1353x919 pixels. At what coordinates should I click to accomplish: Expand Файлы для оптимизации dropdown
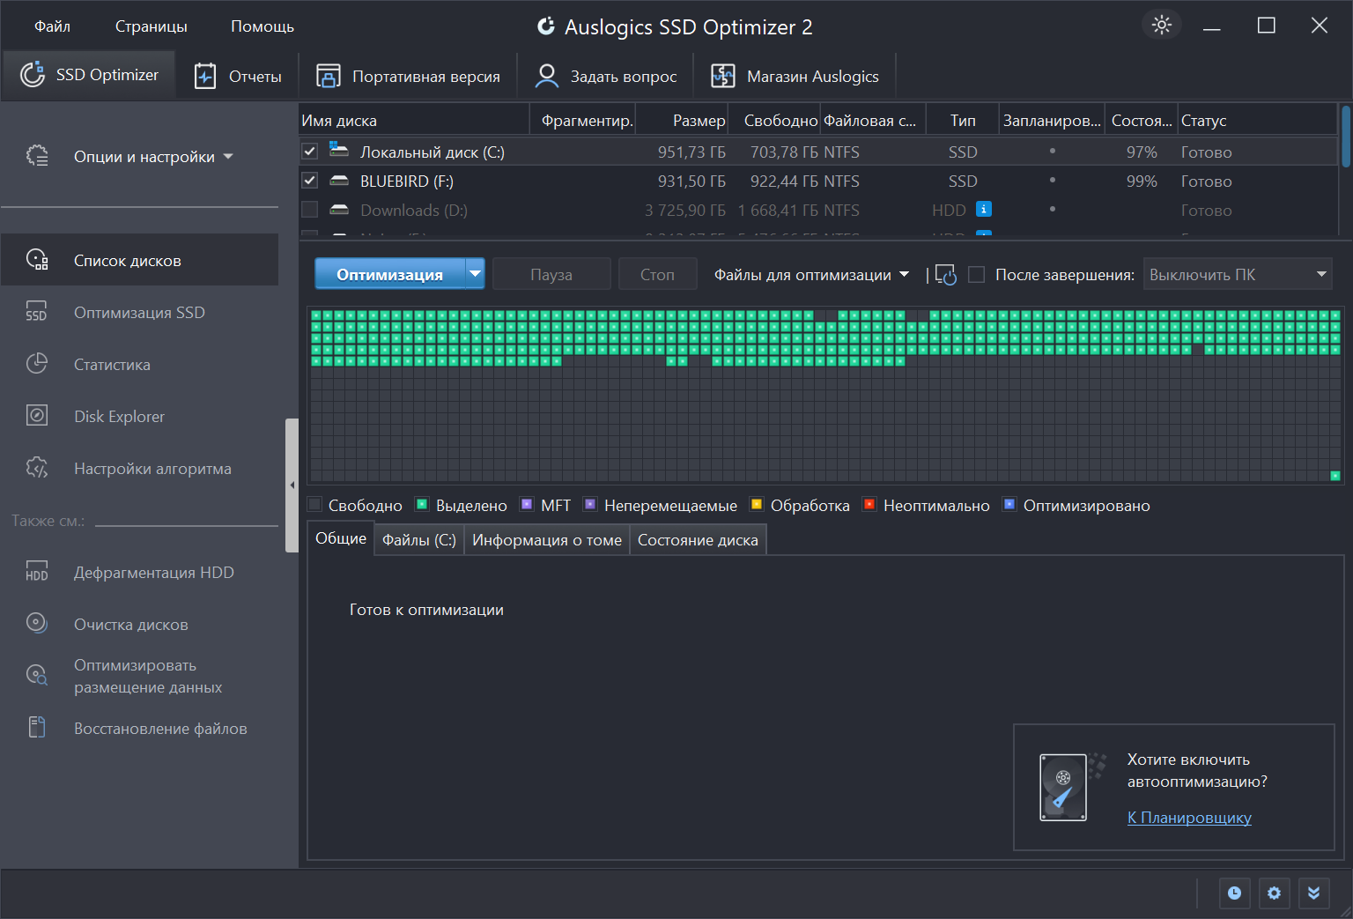point(811,275)
